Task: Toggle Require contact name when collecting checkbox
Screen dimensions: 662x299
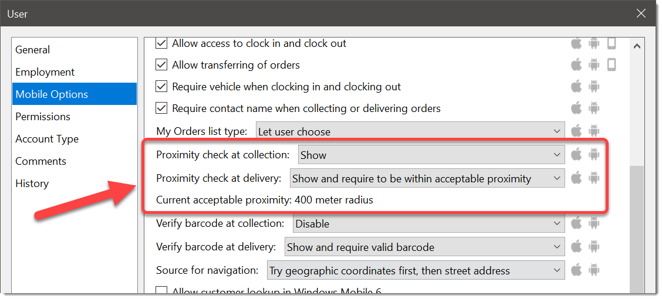Action: tap(161, 108)
